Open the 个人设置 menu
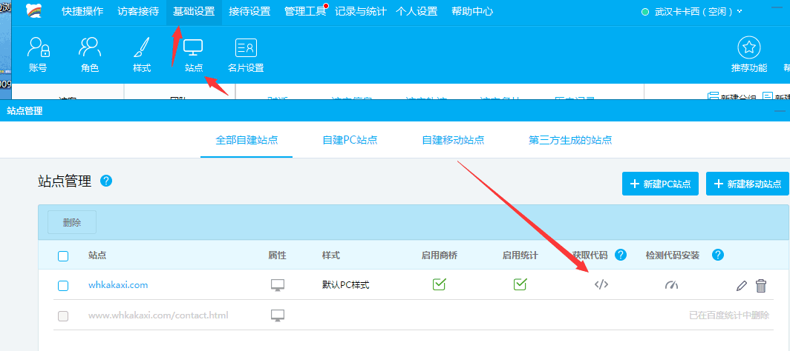The image size is (790, 351). point(417,11)
